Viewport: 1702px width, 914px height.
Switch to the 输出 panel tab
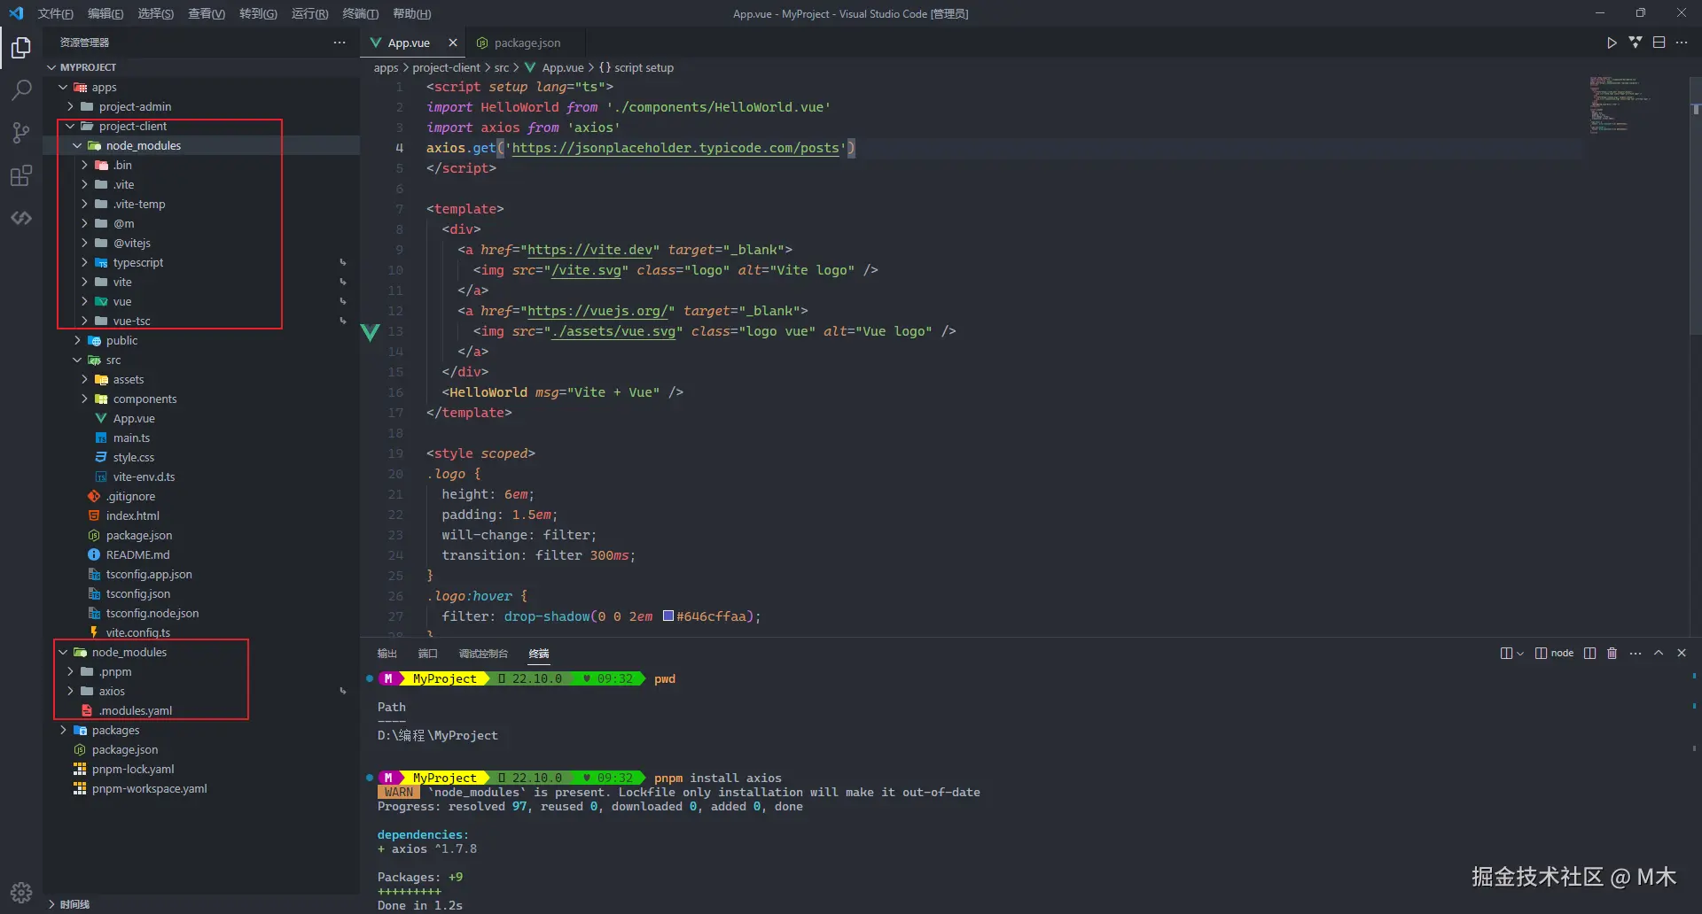[x=387, y=654]
